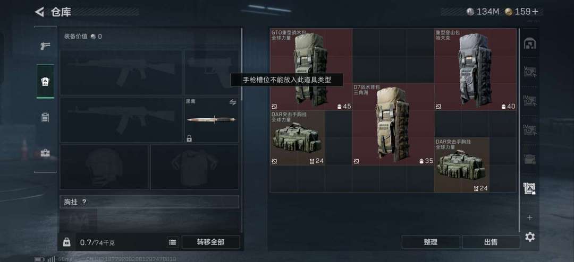Select the pistol weapons tab in left sidebar

click(45, 46)
